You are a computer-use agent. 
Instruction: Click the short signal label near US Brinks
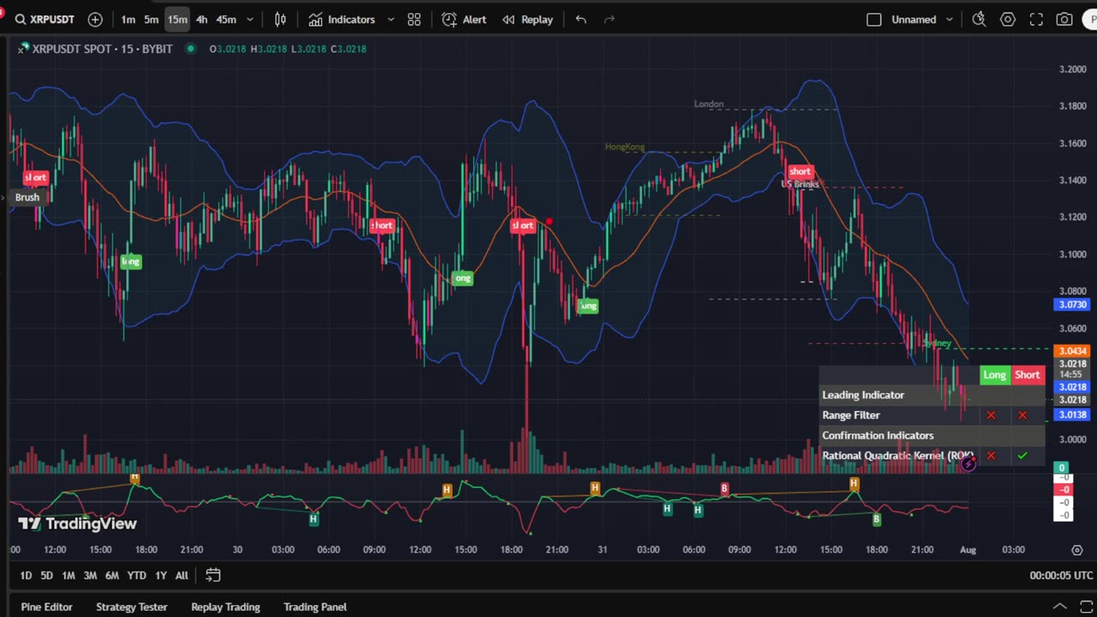pos(800,171)
